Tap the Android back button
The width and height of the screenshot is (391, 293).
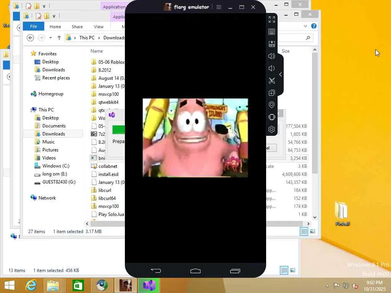tap(156, 270)
